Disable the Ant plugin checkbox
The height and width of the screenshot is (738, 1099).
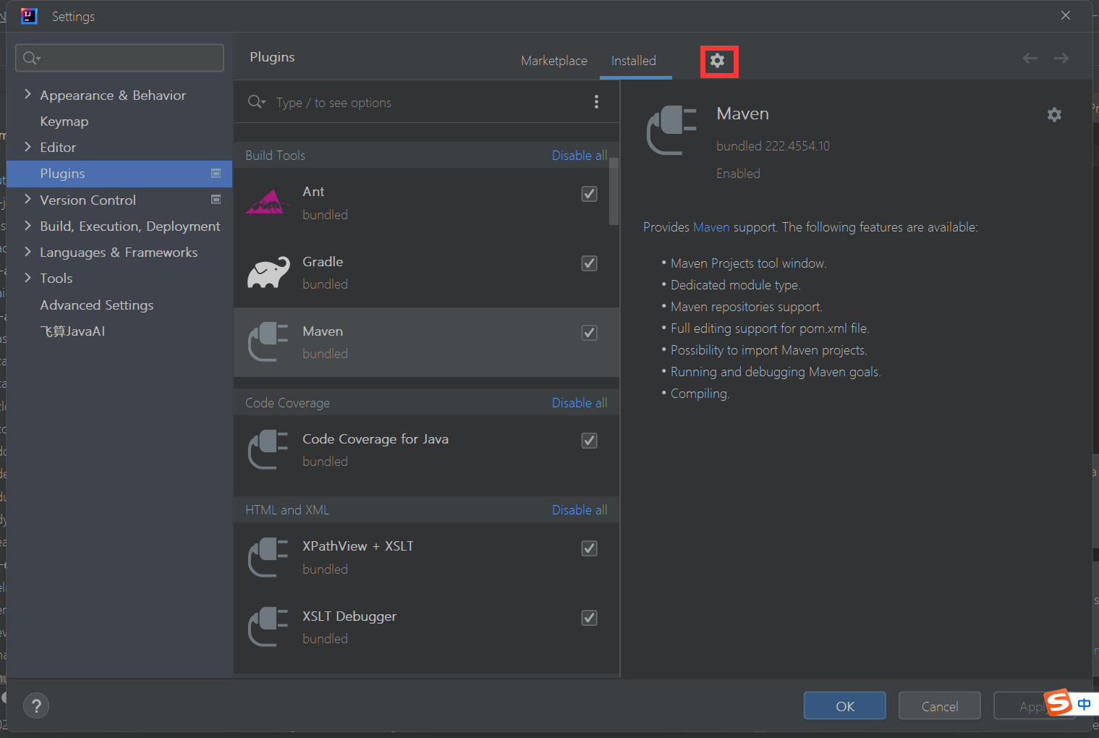pos(589,194)
